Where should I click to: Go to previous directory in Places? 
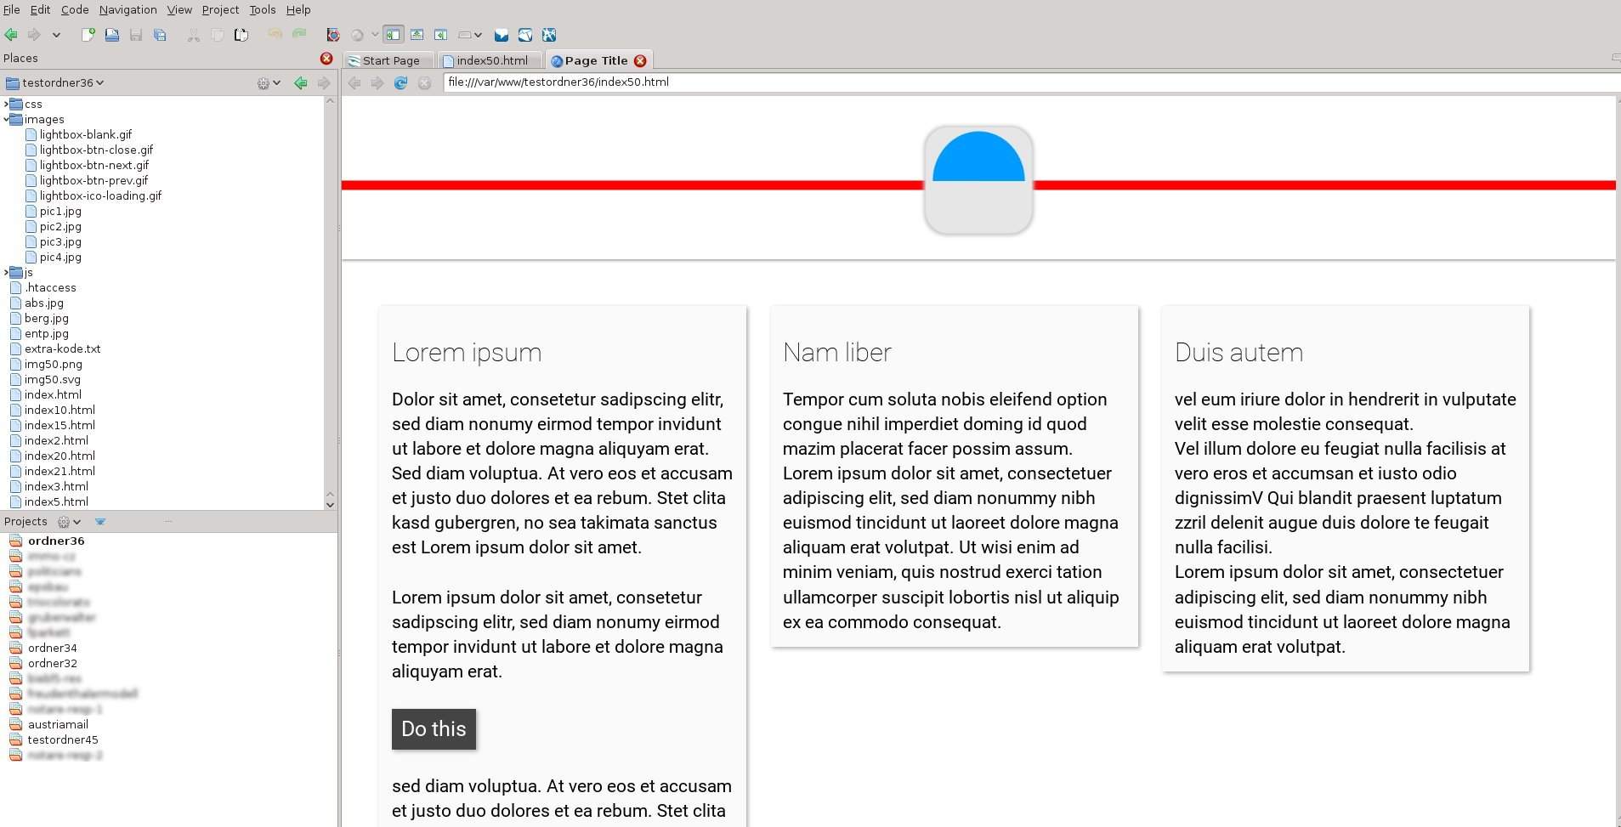coord(300,82)
